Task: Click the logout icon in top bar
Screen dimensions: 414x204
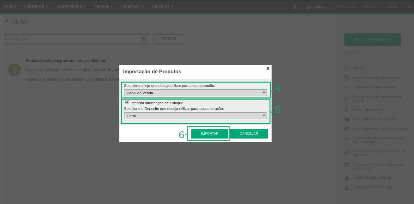Action: pyautogui.click(x=408, y=7)
